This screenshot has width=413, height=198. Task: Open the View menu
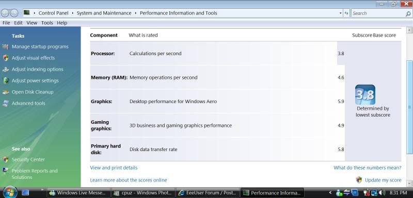click(x=32, y=23)
